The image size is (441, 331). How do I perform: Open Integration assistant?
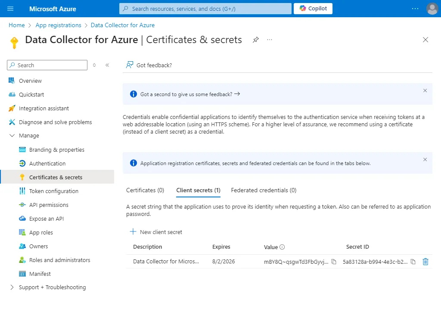[x=43, y=108]
